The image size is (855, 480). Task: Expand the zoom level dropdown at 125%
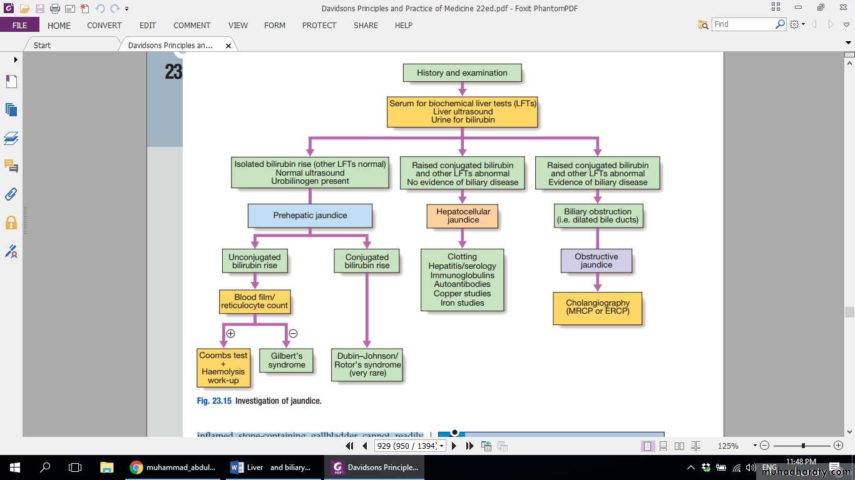click(755, 446)
